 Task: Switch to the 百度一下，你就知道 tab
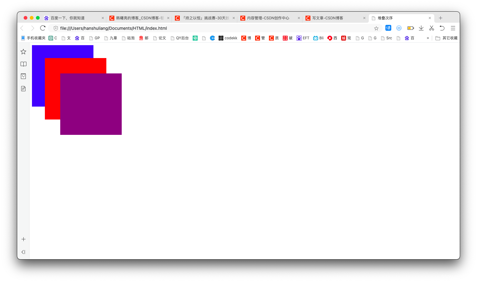pyautogui.click(x=74, y=18)
